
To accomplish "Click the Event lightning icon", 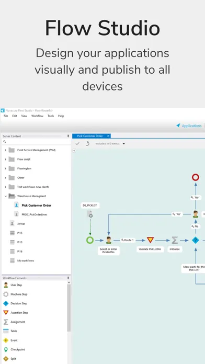I will 6,340.
